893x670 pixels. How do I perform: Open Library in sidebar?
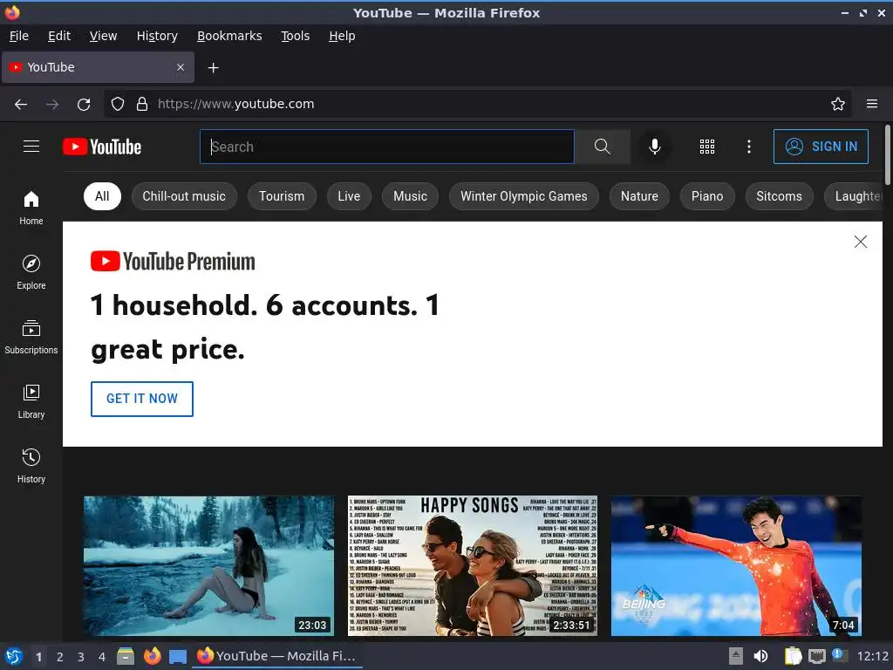point(31,401)
